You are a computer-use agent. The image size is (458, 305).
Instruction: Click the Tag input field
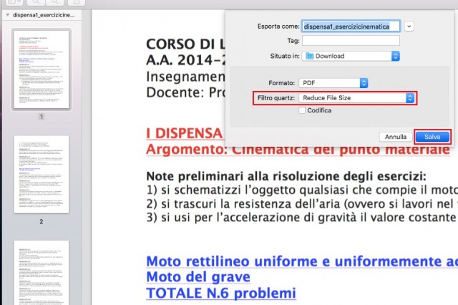351,41
